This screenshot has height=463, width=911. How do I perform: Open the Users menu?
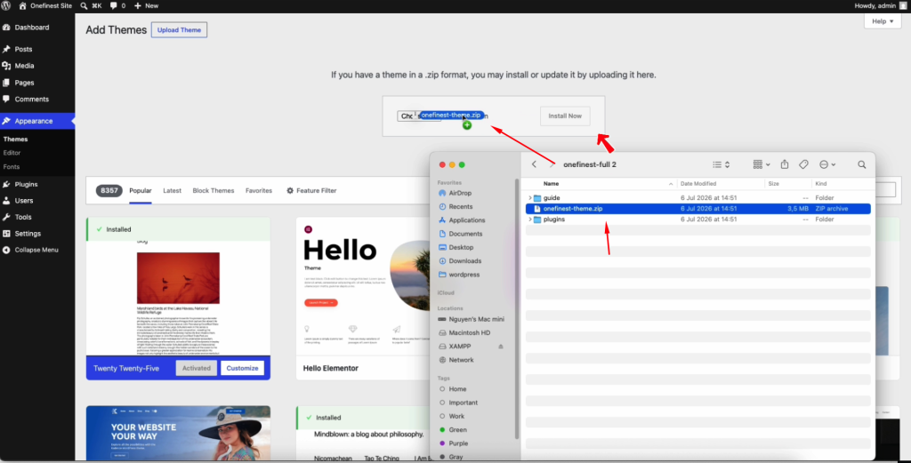[x=37, y=200]
